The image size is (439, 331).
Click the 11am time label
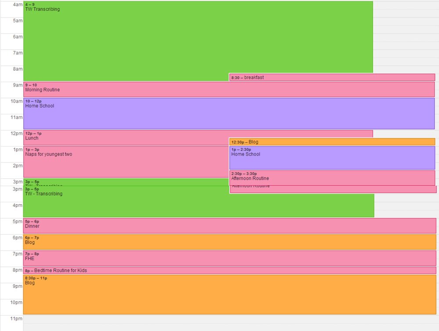tap(17, 117)
